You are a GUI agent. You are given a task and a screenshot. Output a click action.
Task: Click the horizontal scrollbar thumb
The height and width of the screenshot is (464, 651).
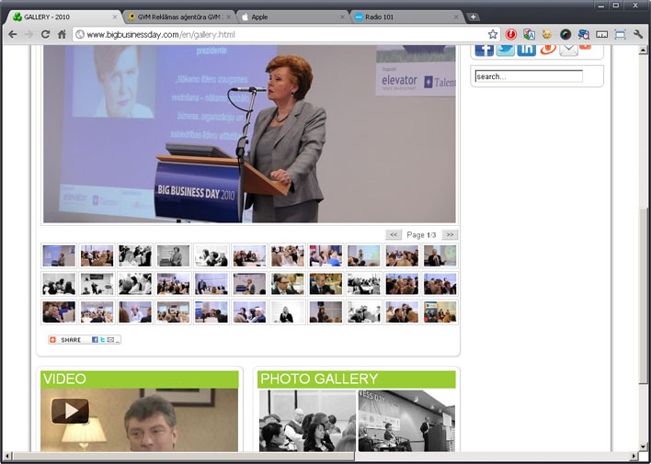click(x=183, y=456)
